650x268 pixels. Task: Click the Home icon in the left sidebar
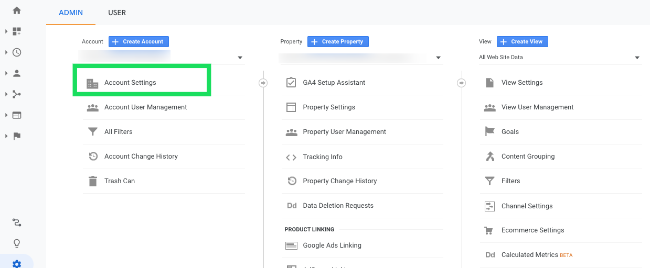point(17,10)
